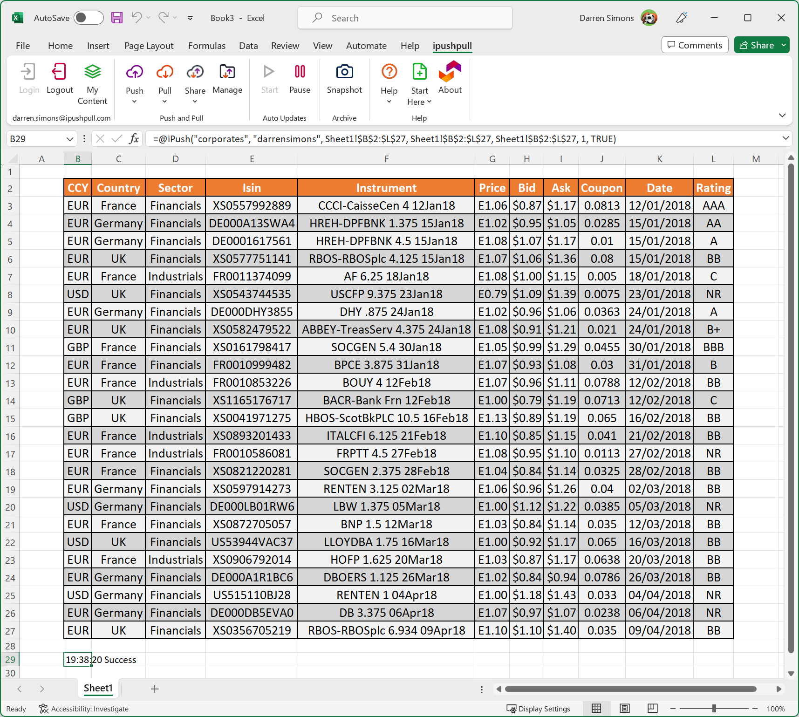Take a Snapshot for the archive
The height and width of the screenshot is (717, 799).
(344, 77)
